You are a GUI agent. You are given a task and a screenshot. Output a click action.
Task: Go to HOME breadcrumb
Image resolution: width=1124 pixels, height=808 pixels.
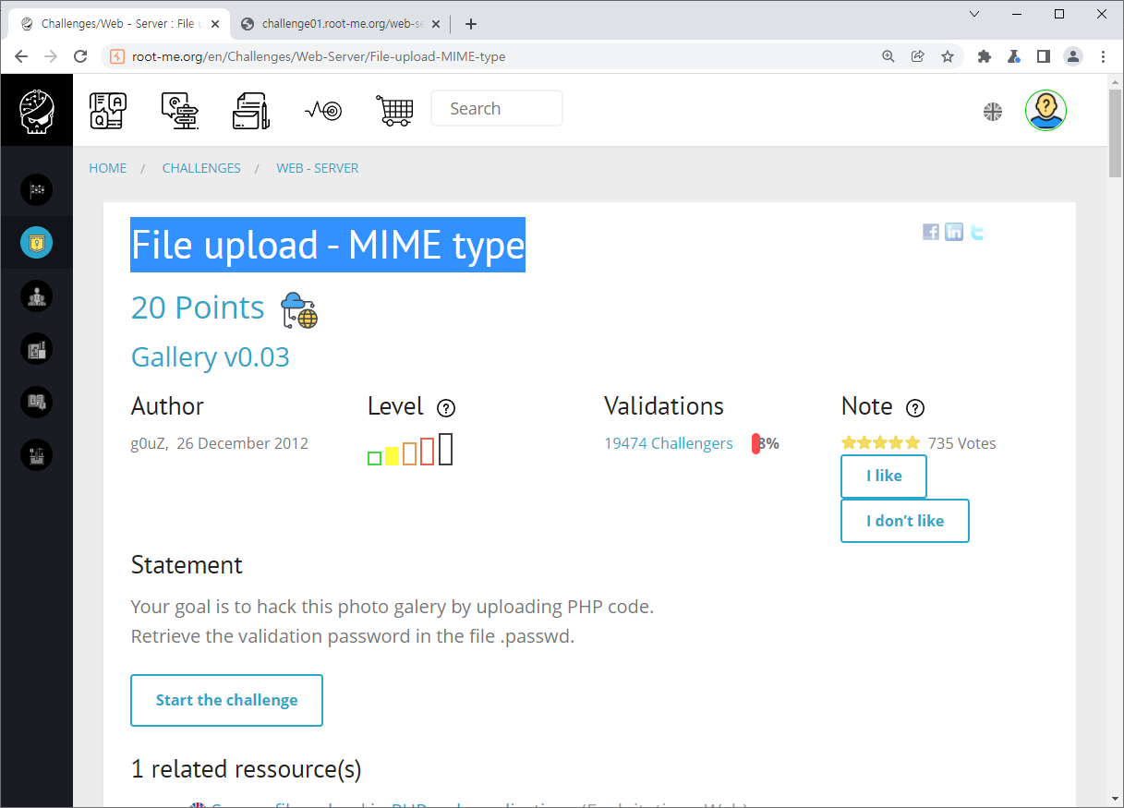click(x=108, y=168)
